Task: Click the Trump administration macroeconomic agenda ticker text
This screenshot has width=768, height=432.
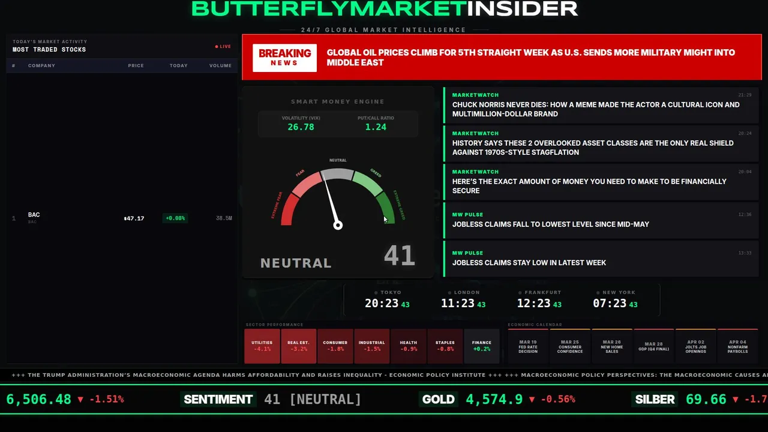Action: (x=257, y=375)
